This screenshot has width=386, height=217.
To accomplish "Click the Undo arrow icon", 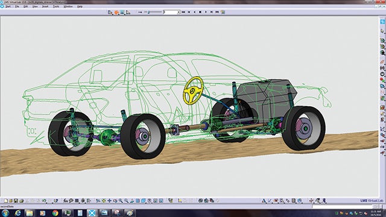I will tap(44, 201).
